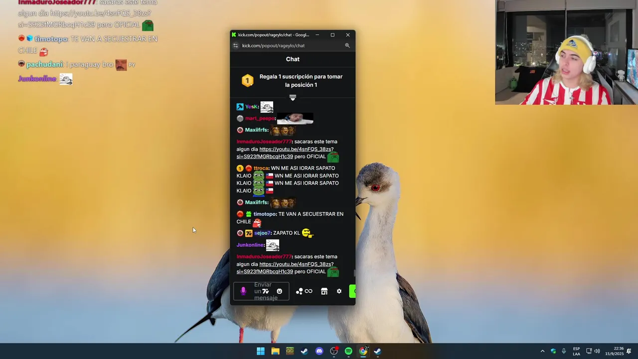Open Junkonline's username in chat window
The image size is (638, 359).
click(x=250, y=245)
